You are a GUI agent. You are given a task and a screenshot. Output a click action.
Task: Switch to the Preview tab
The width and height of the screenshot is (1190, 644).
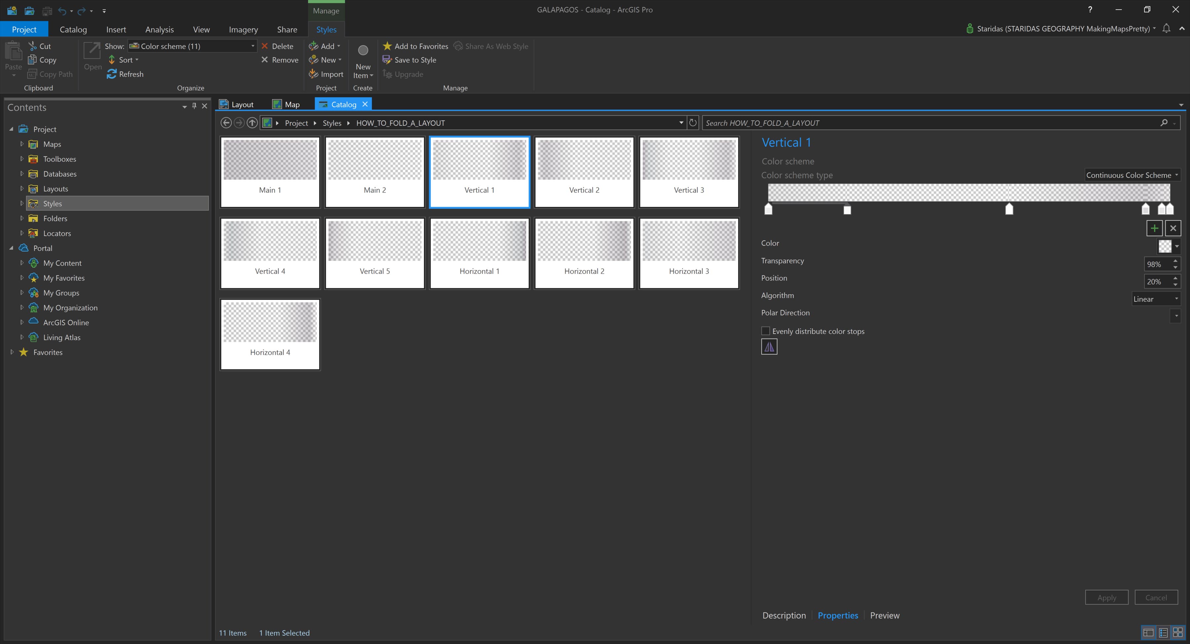point(884,615)
